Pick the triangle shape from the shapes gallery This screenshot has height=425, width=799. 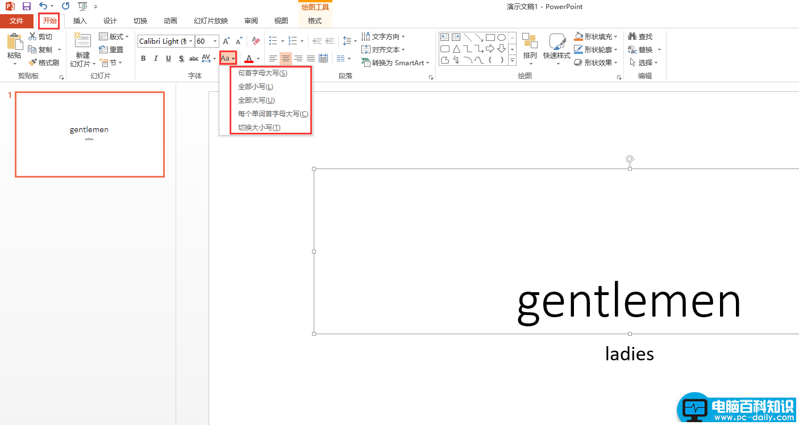click(x=456, y=49)
